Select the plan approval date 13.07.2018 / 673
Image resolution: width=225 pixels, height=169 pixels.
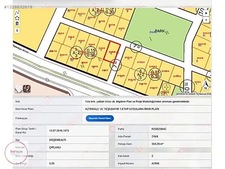click(x=59, y=131)
